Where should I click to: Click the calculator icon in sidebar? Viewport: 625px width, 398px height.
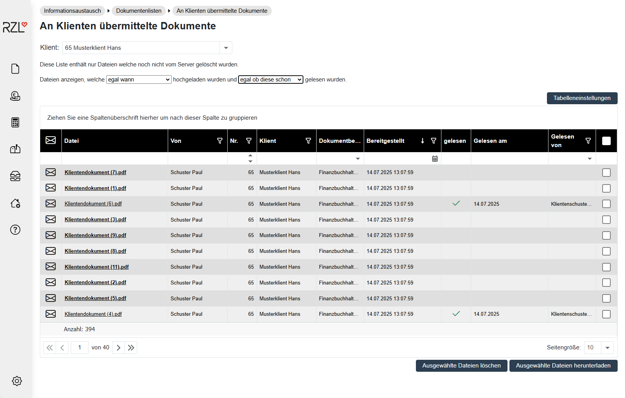point(15,122)
